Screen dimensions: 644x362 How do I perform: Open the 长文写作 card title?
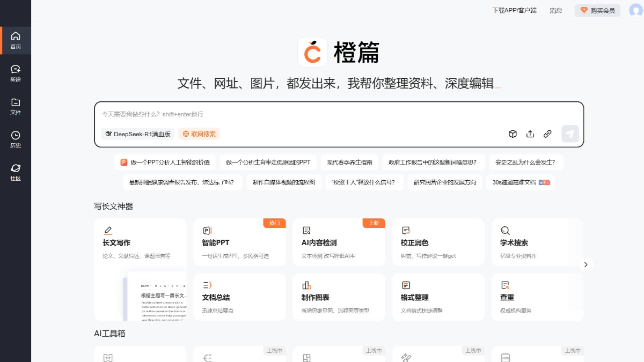point(116,243)
